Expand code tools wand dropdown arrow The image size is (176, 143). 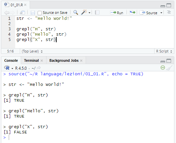89,13
